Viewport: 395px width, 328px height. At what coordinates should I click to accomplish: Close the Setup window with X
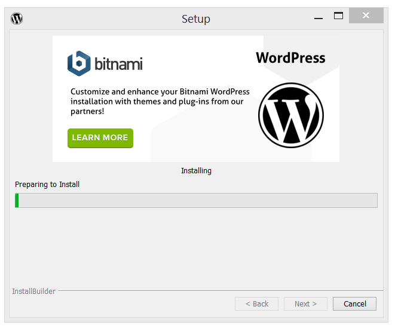[366, 16]
